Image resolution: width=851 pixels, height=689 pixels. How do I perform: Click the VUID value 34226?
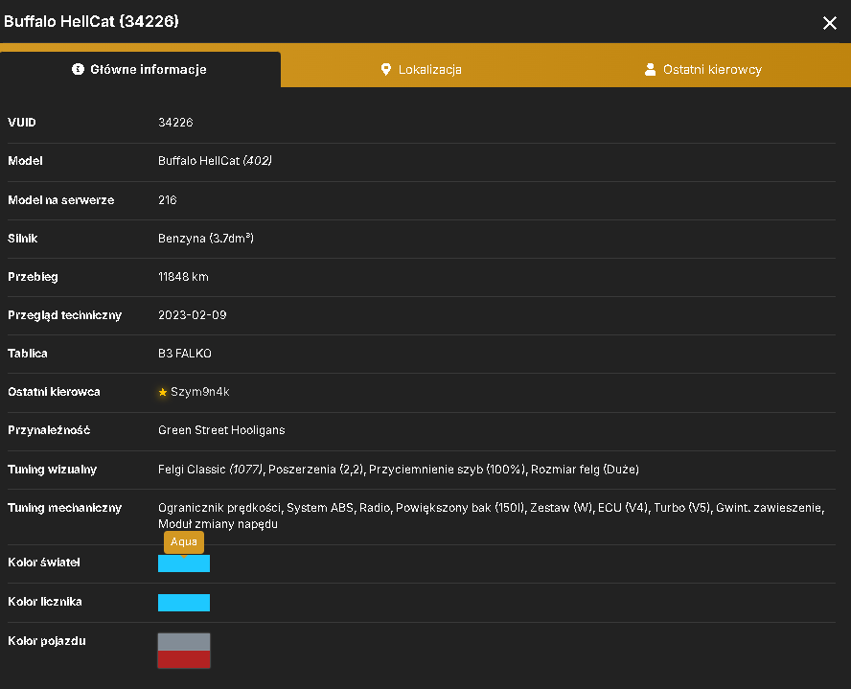(x=175, y=122)
